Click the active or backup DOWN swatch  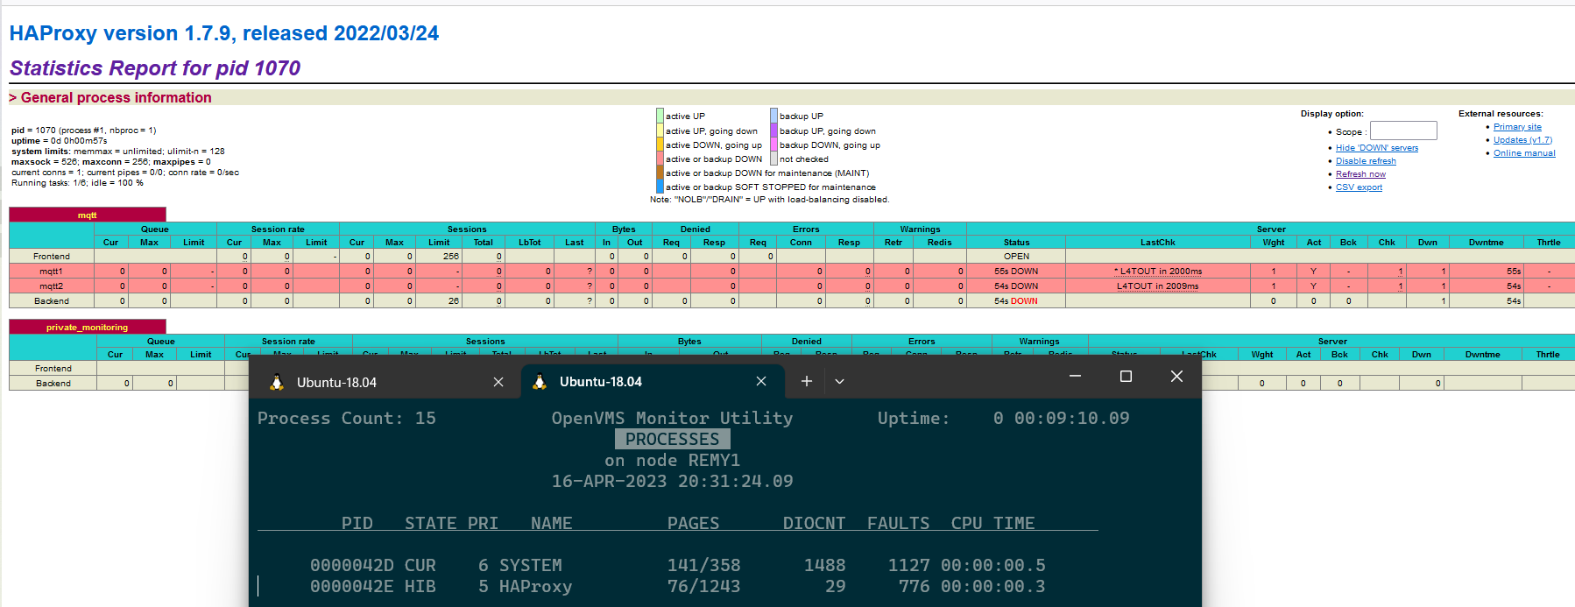click(660, 159)
